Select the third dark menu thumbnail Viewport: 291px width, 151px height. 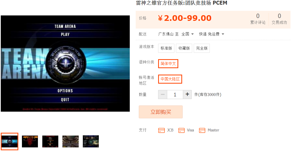pos(50,141)
